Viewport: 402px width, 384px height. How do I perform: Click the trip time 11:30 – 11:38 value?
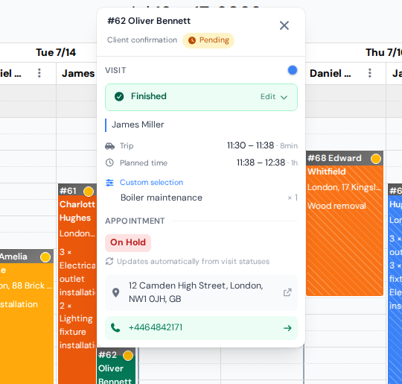click(250, 145)
